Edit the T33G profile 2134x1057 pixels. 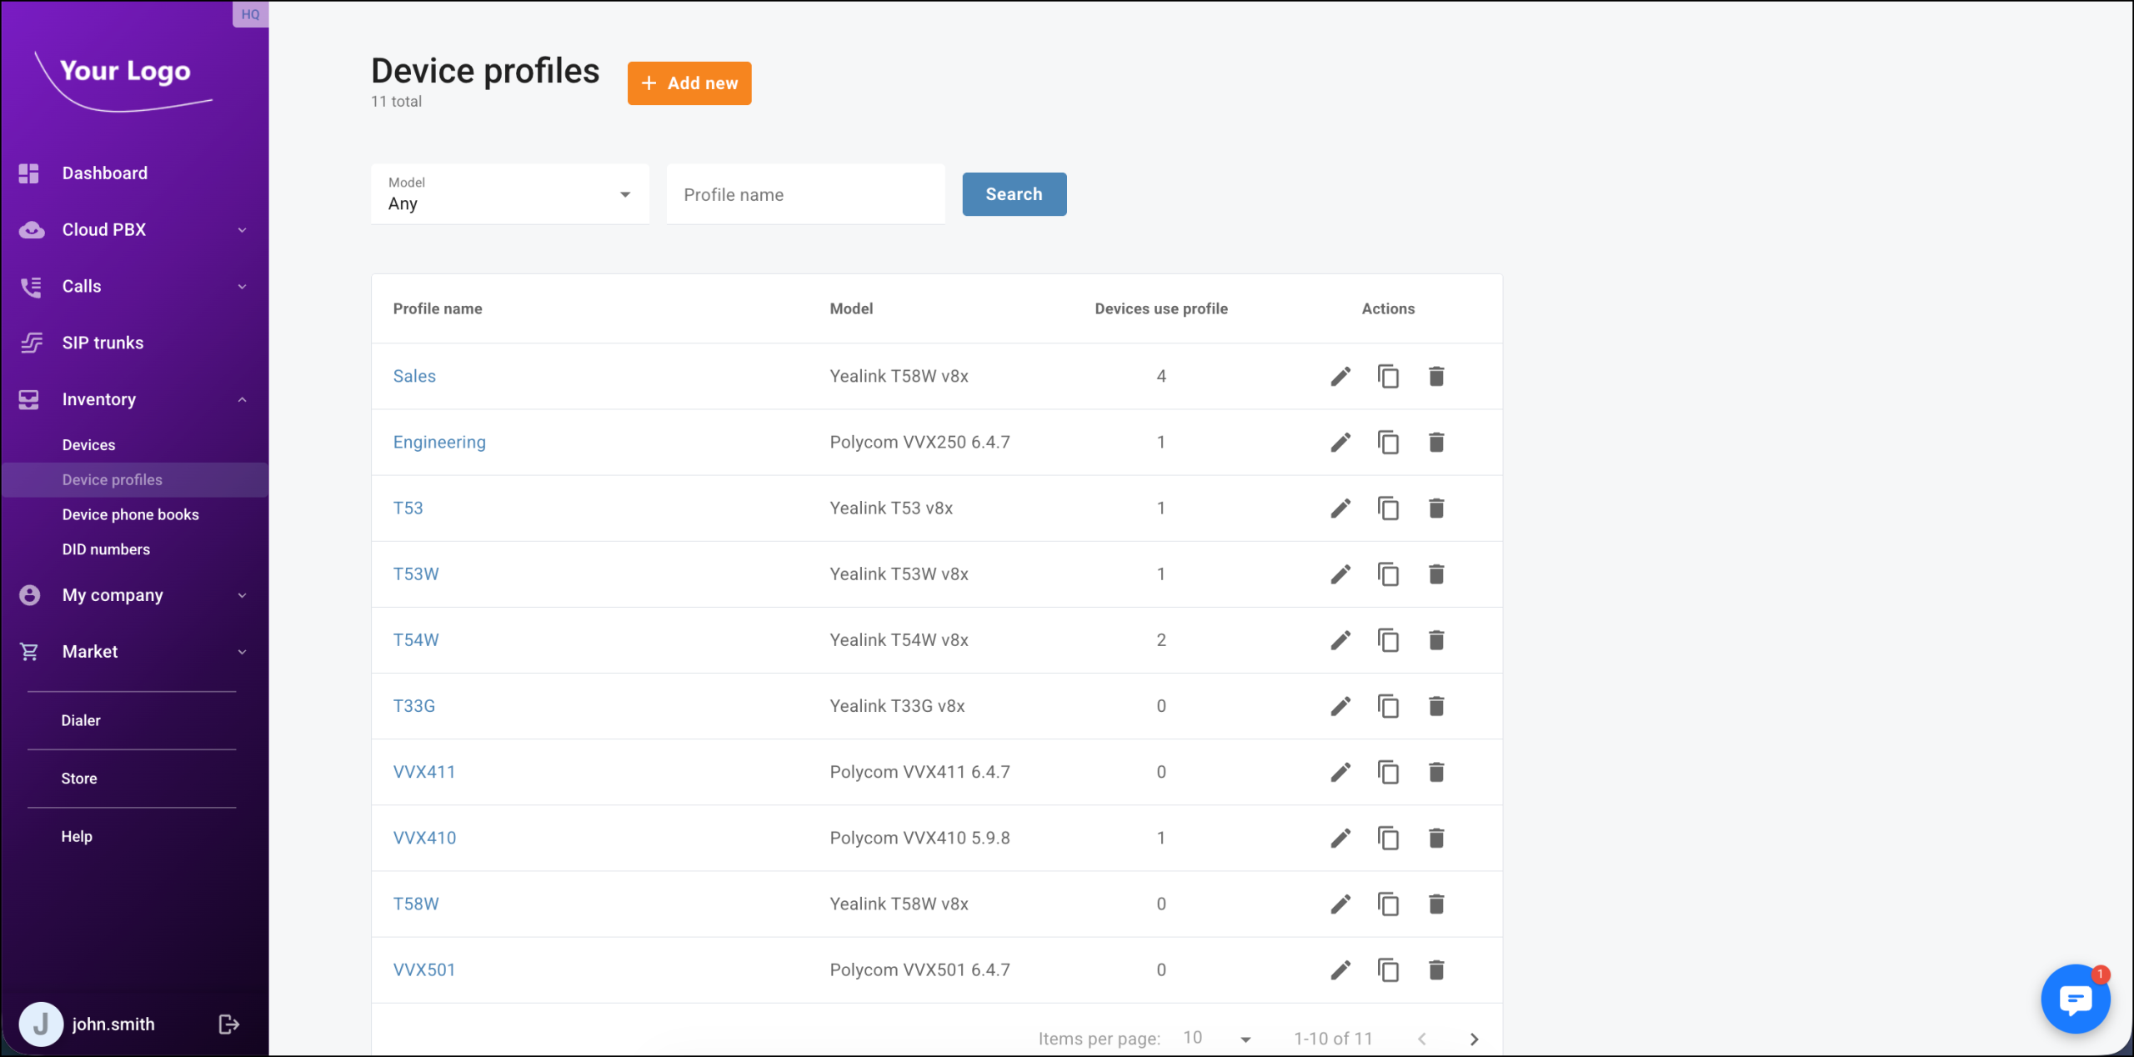pos(1340,706)
